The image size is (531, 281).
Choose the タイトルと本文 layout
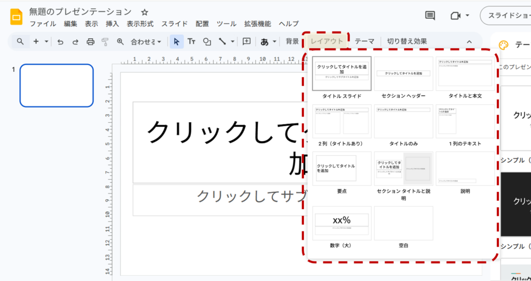point(465,73)
